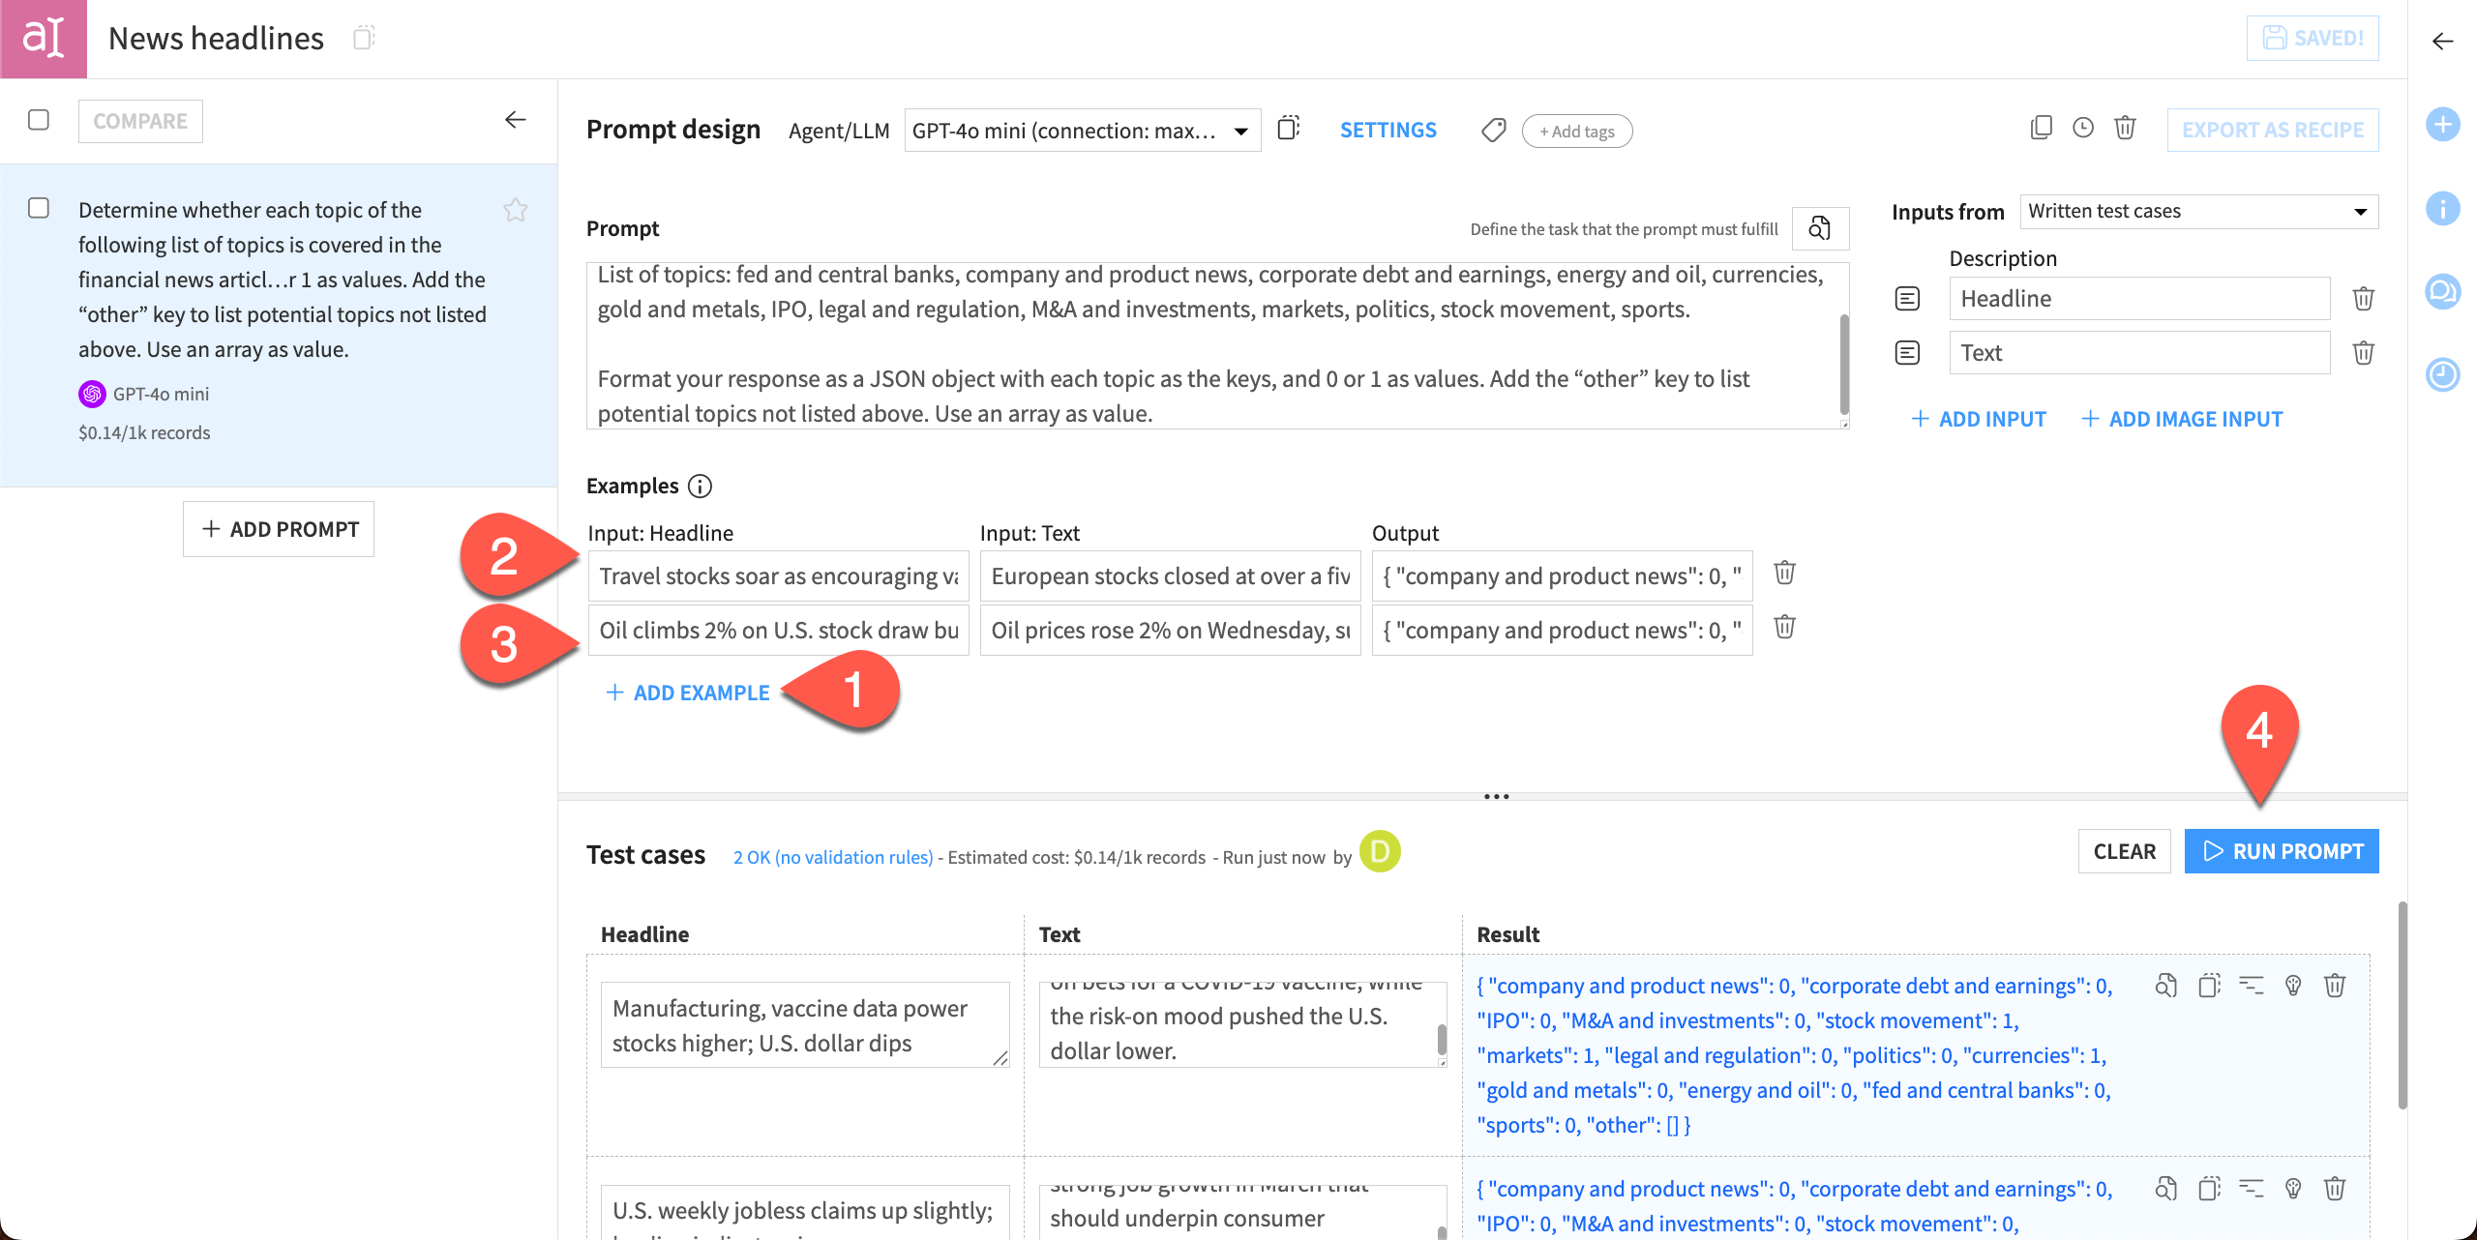The width and height of the screenshot is (2477, 1240).
Task: Click the RUN PROMPT button
Action: 2282,851
